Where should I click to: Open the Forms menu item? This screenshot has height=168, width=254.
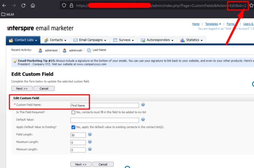tap(231, 24)
